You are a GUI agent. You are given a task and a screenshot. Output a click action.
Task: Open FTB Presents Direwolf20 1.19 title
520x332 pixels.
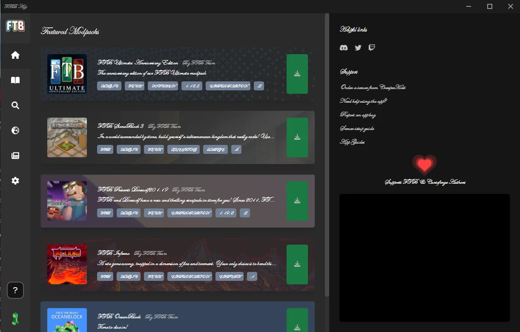point(133,190)
